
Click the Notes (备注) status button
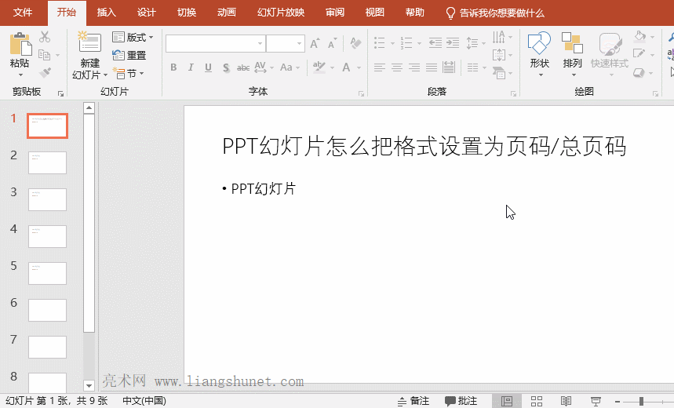point(414,401)
